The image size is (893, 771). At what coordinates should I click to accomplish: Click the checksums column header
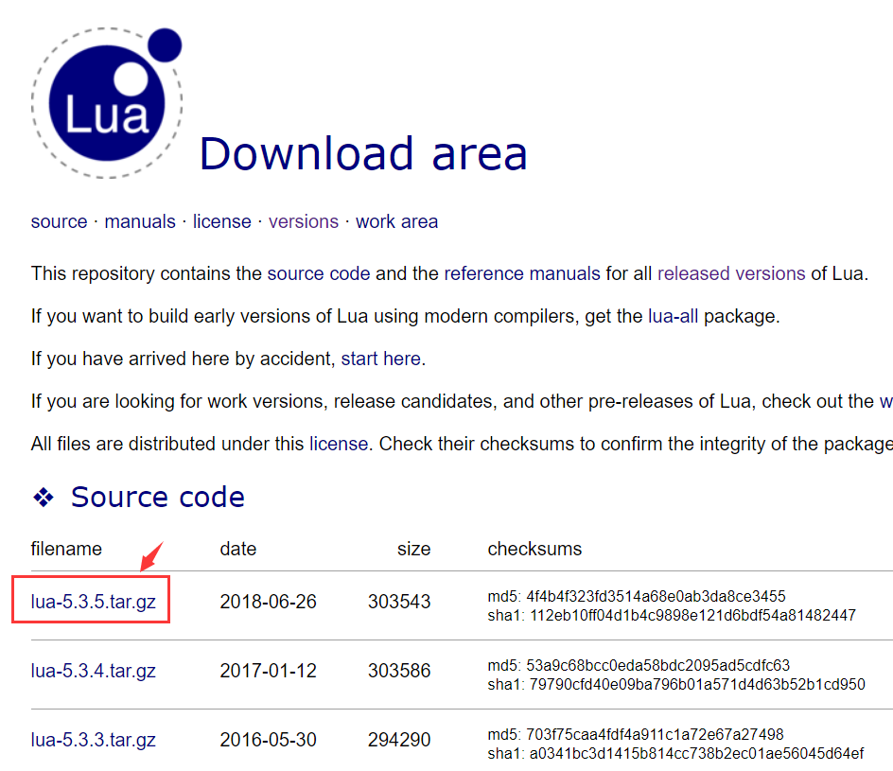[534, 549]
